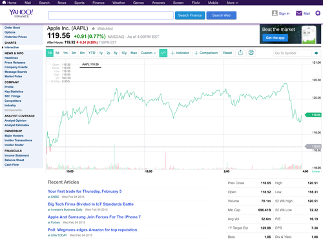Click the main search input field
This screenshot has height=241, width=323.
pyautogui.click(x=111, y=15)
